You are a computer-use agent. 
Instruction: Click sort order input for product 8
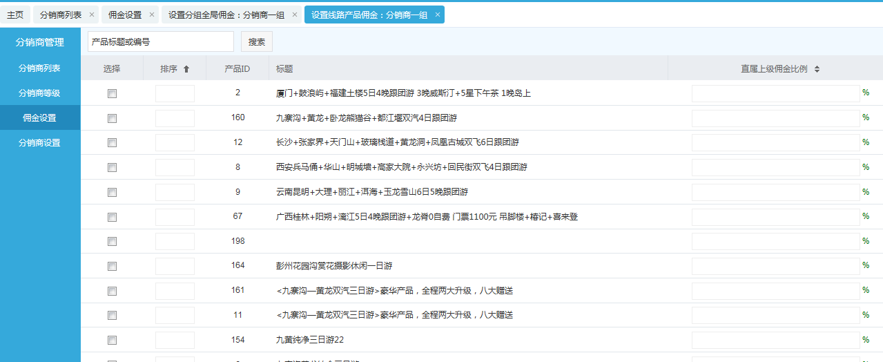[x=175, y=168]
